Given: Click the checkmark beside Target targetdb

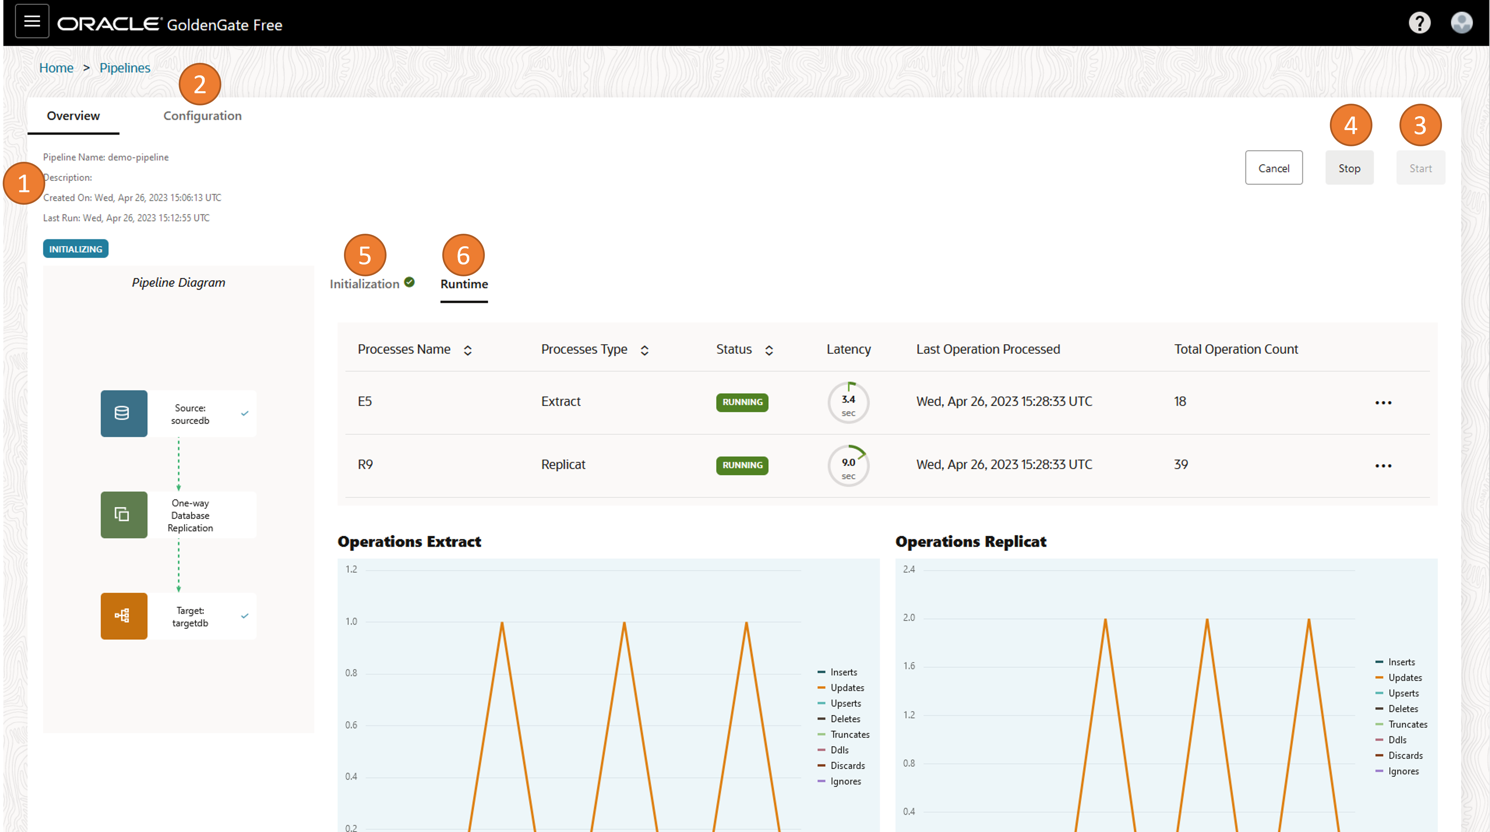Looking at the screenshot, I should 245,616.
